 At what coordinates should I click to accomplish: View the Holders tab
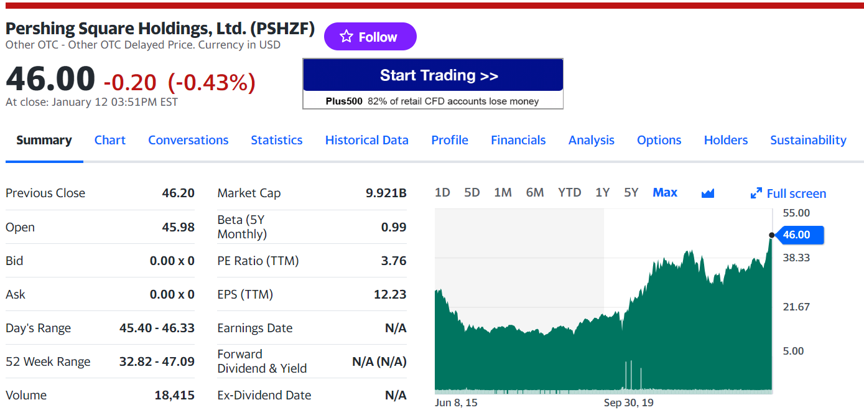(x=726, y=140)
